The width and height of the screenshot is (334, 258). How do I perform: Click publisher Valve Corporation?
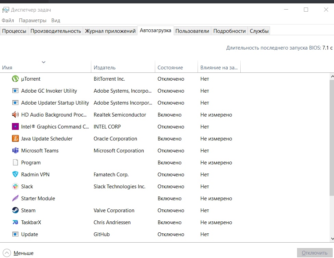(114, 210)
